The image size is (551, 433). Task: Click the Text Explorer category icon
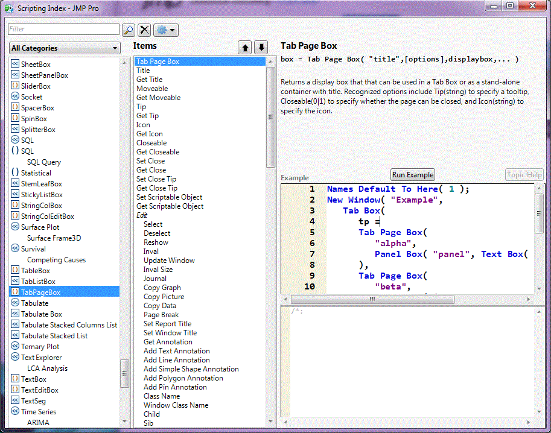15,357
